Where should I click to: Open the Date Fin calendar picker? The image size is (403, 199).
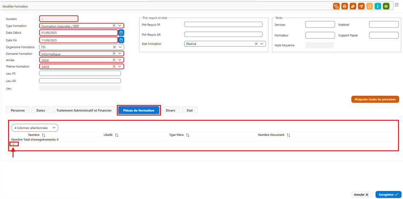[x=121, y=40]
